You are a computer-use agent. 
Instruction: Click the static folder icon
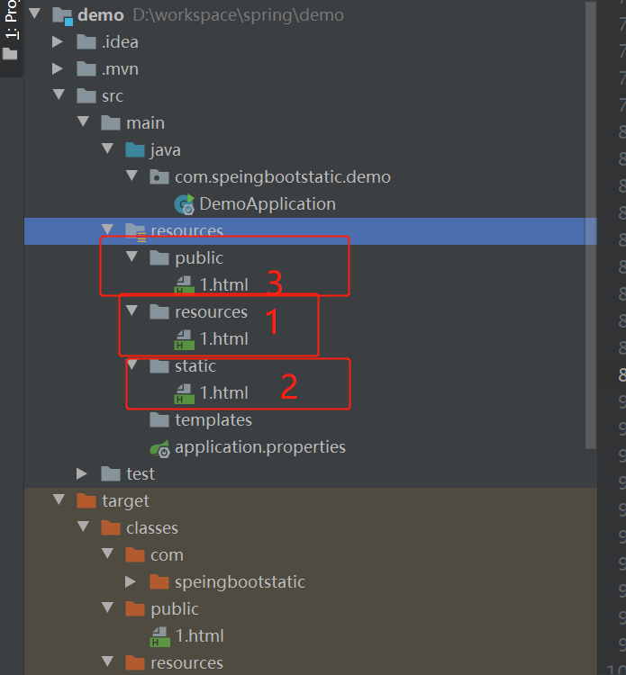point(159,366)
